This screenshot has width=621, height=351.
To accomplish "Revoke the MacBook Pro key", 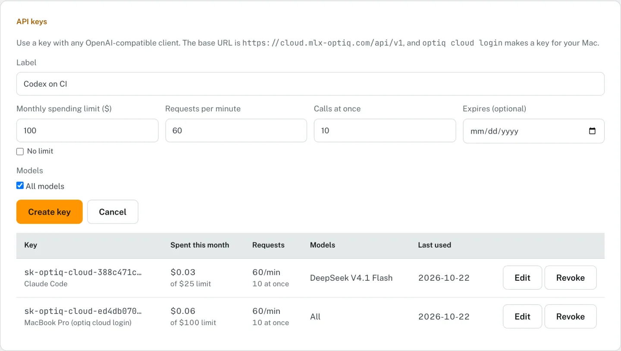I will tap(571, 317).
